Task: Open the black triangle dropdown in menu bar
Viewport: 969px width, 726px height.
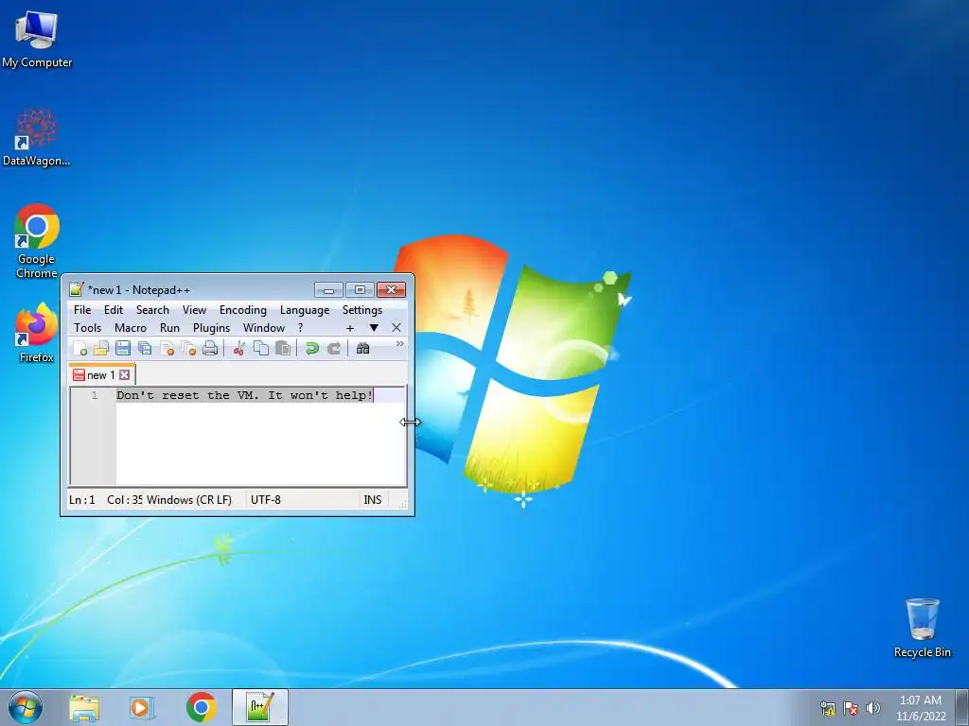Action: (374, 328)
